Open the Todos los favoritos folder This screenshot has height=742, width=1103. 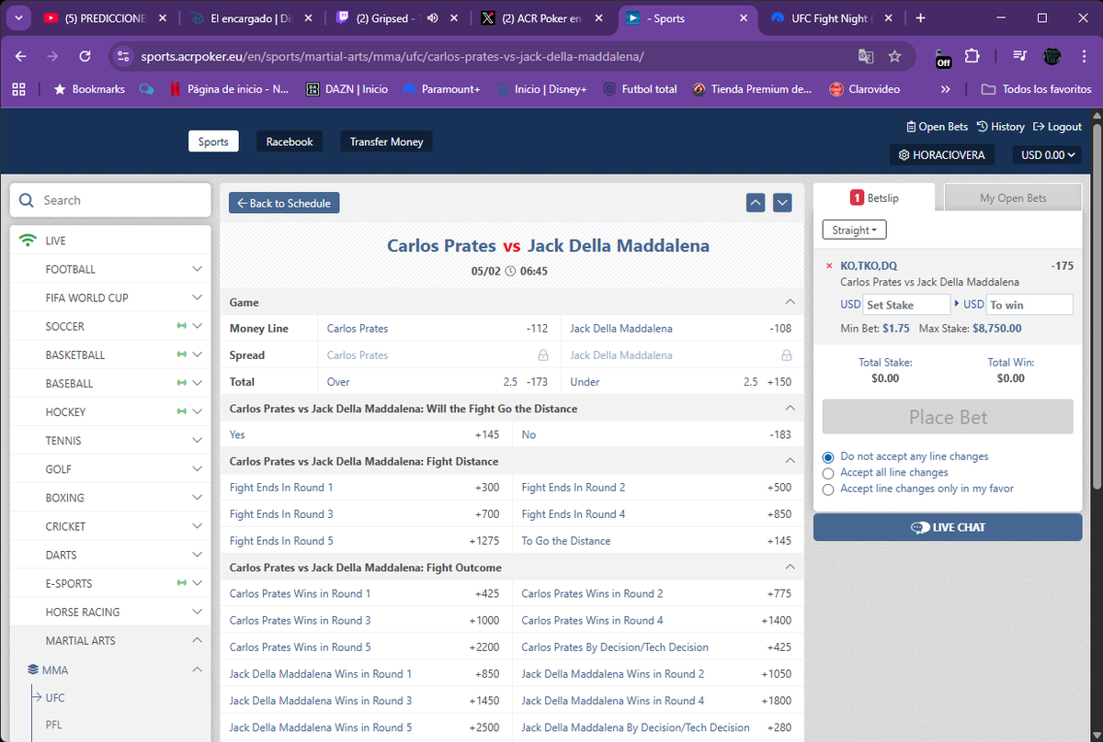[1036, 89]
